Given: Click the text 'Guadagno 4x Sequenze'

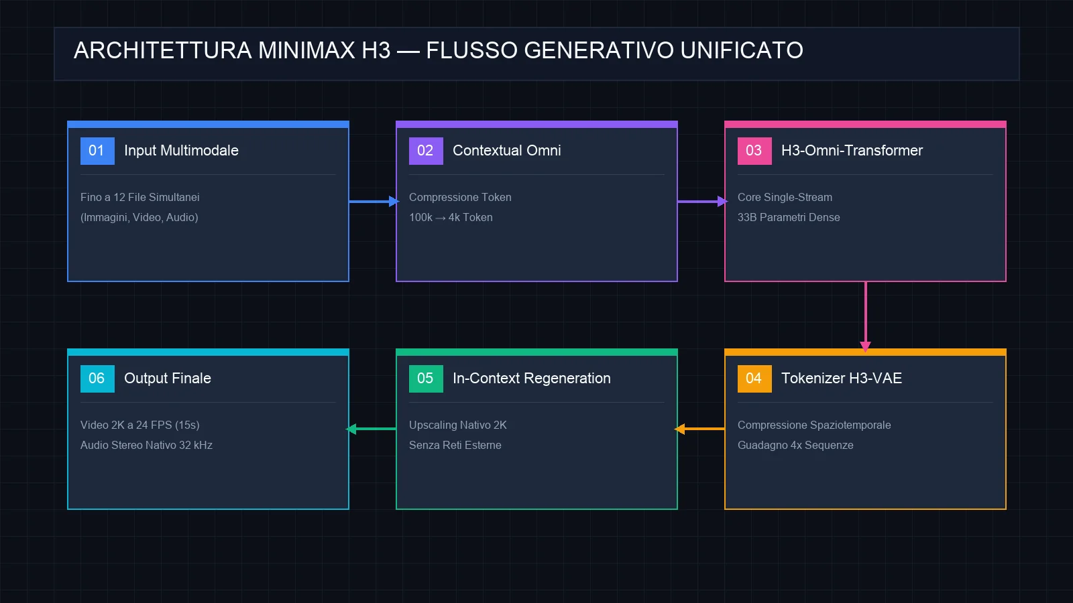Looking at the screenshot, I should pyautogui.click(x=795, y=445).
